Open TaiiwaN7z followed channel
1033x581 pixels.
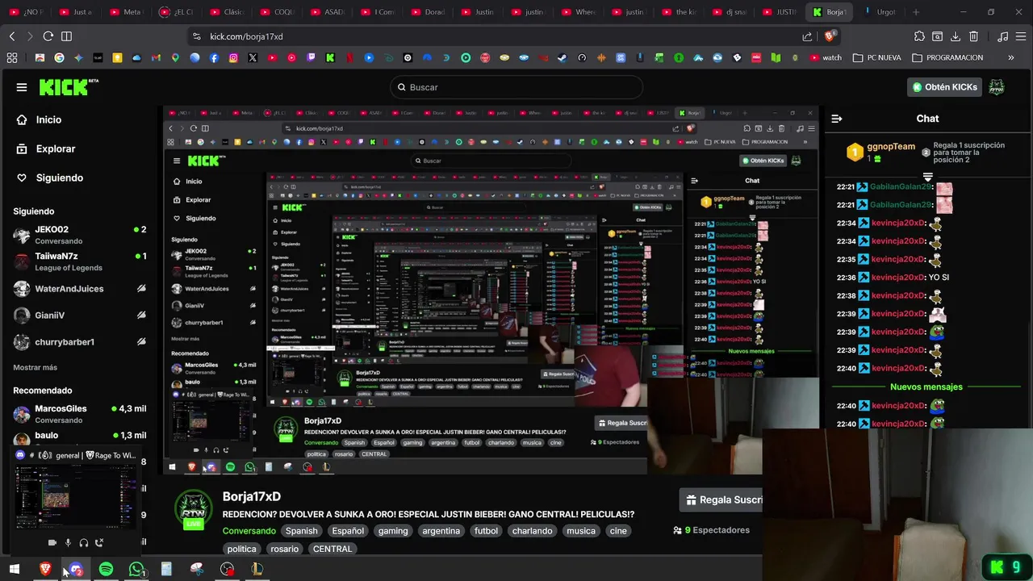[79, 261]
